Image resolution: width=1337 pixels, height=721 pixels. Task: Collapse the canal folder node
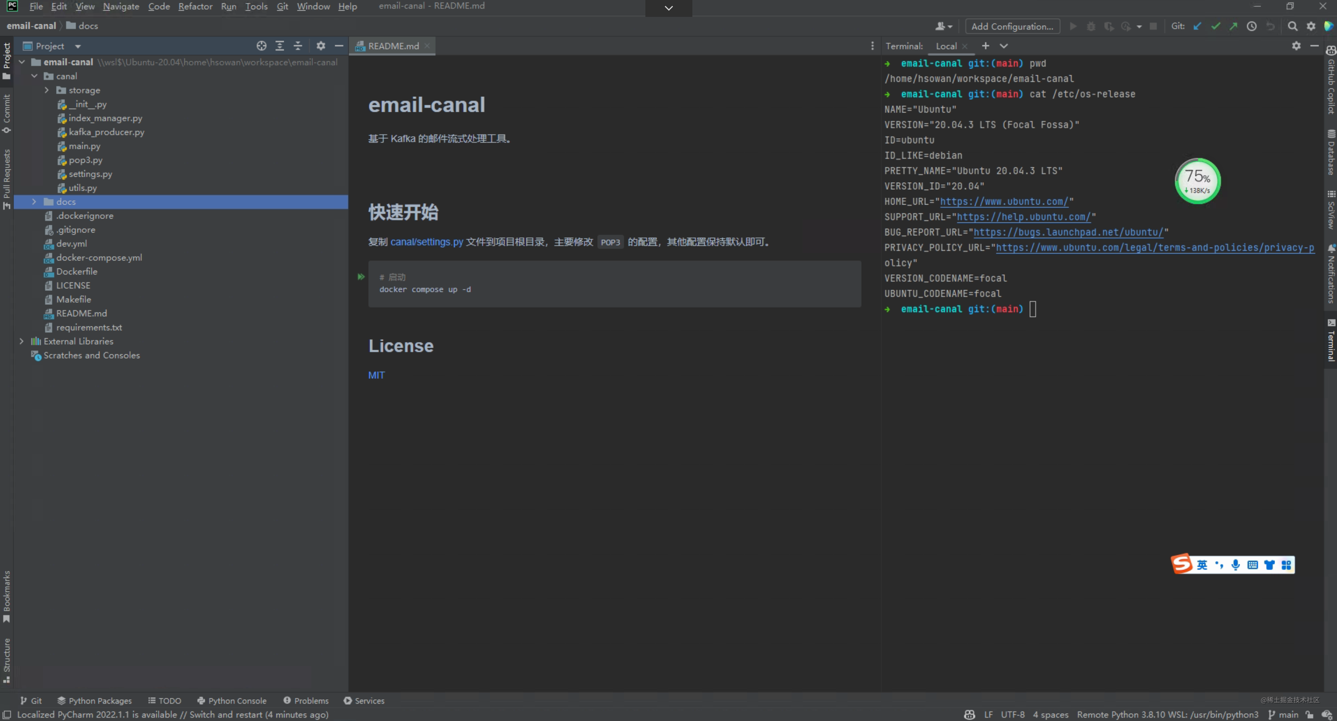coord(34,76)
